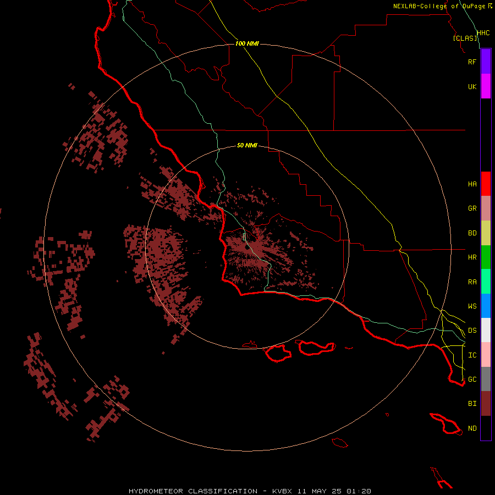Click the GC legend label
Image resolution: width=495 pixels, height=495 pixels.
(x=472, y=379)
